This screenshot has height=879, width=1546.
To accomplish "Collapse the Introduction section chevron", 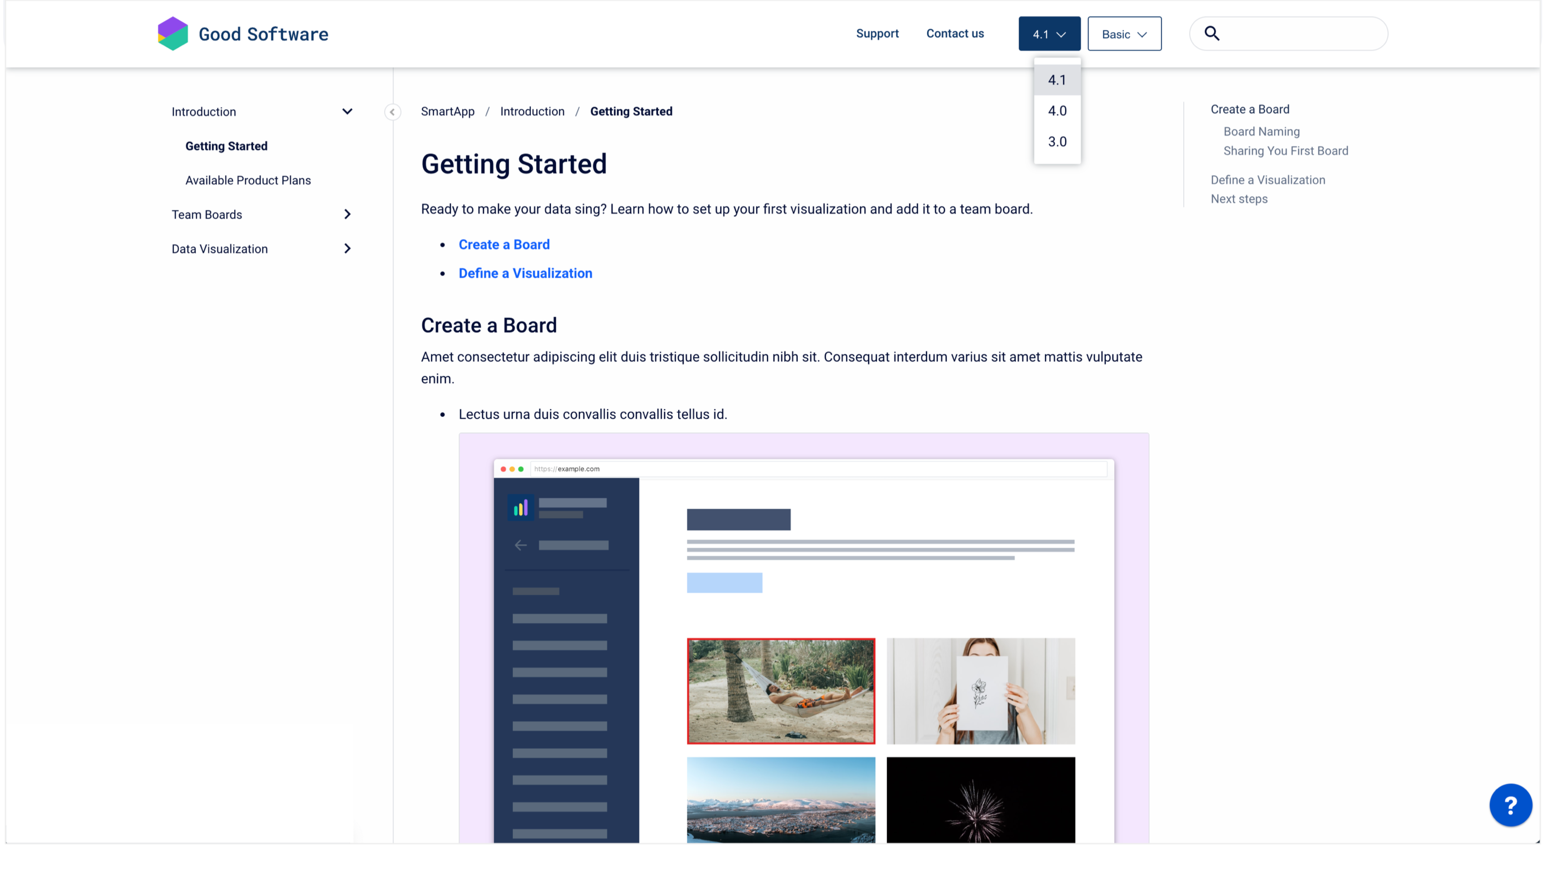I will coord(347,112).
